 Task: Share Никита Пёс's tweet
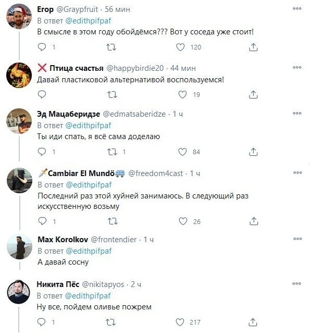[x=253, y=322]
